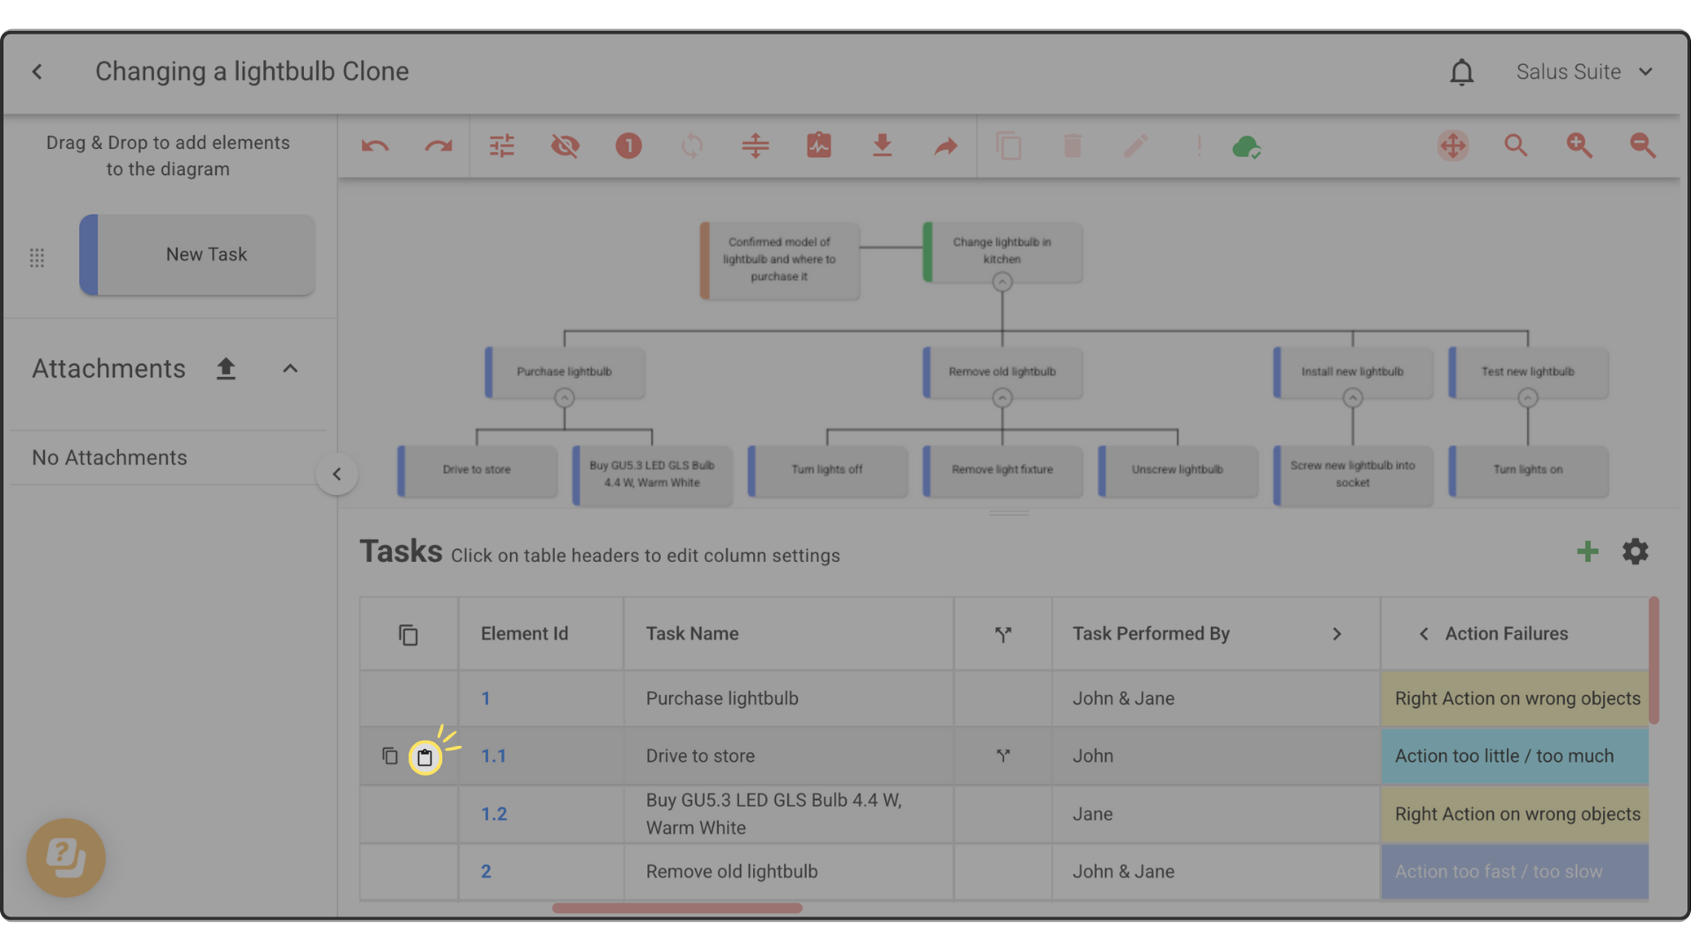This screenshot has width=1691, height=951.
Task: Click the Task Name column header
Action: tap(692, 634)
